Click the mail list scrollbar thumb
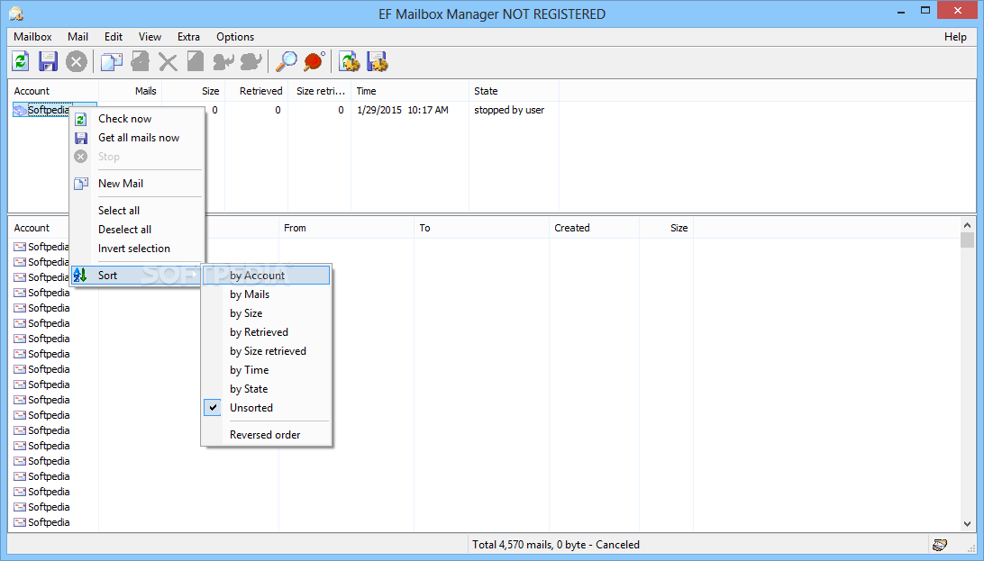 tap(967, 240)
